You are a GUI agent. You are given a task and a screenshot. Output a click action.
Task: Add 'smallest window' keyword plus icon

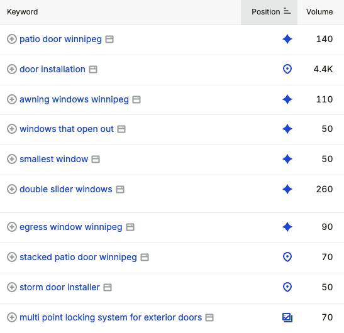click(x=12, y=159)
